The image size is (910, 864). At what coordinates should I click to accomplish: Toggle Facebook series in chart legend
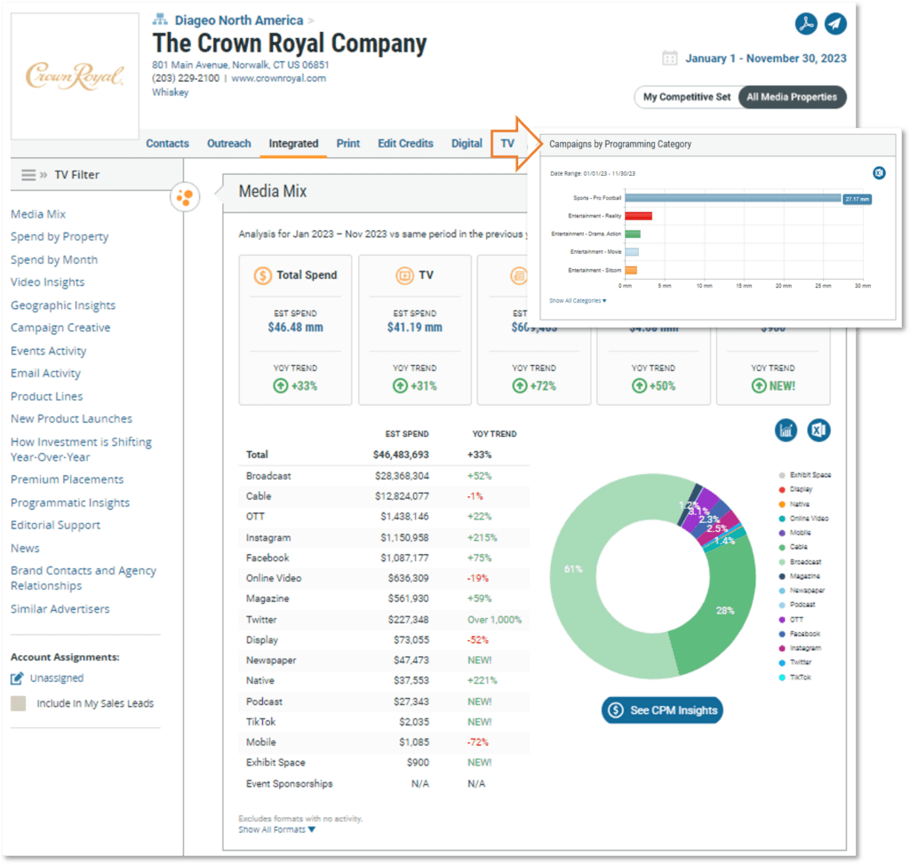point(800,634)
